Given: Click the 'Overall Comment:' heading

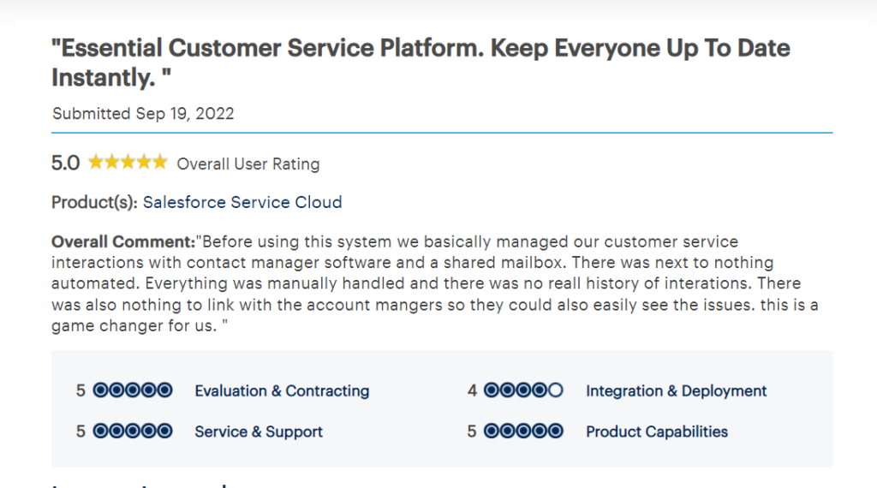Looking at the screenshot, I should pos(123,241).
